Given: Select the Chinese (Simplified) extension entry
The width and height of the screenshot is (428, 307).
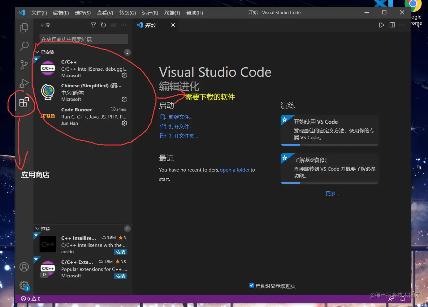Looking at the screenshot, I should pyautogui.click(x=83, y=92).
